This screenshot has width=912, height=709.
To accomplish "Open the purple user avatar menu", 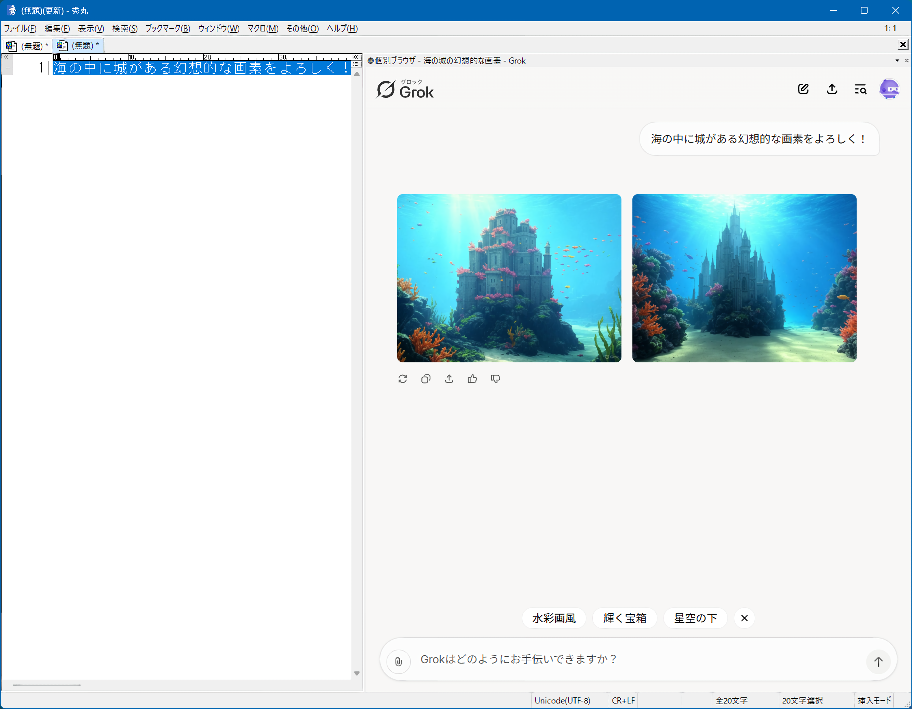I will (x=889, y=89).
